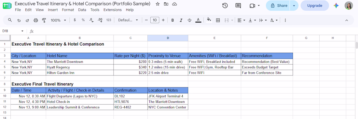The height and width of the screenshot is (119, 358).
Task: Click the document title to rename
Action: [x=83, y=4]
